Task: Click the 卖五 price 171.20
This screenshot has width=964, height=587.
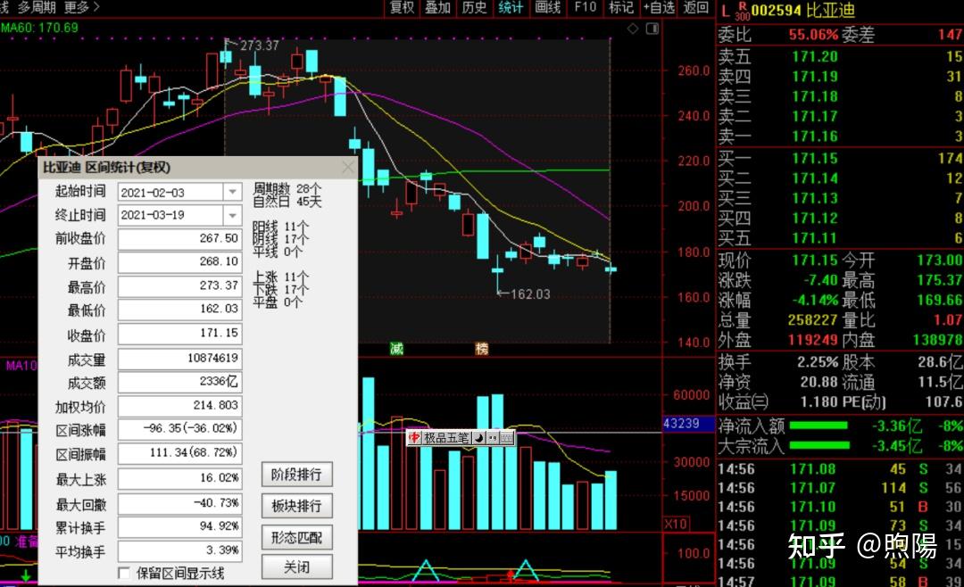Action: pos(815,56)
